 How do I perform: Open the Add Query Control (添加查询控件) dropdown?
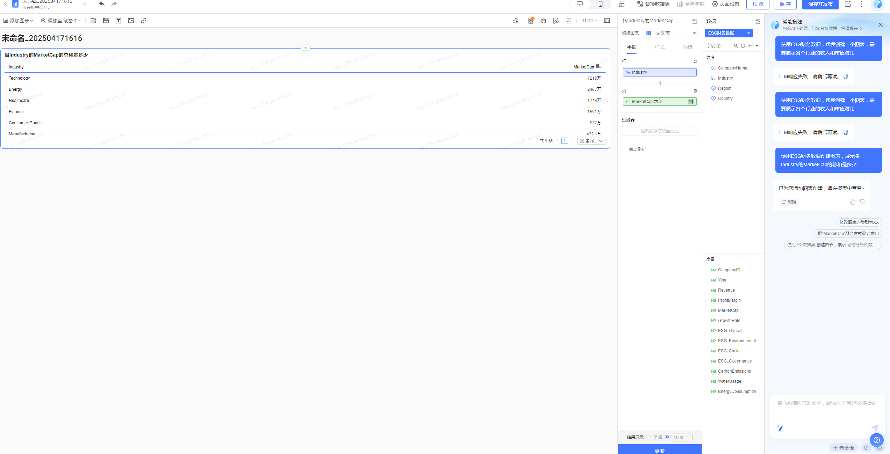pyautogui.click(x=61, y=21)
